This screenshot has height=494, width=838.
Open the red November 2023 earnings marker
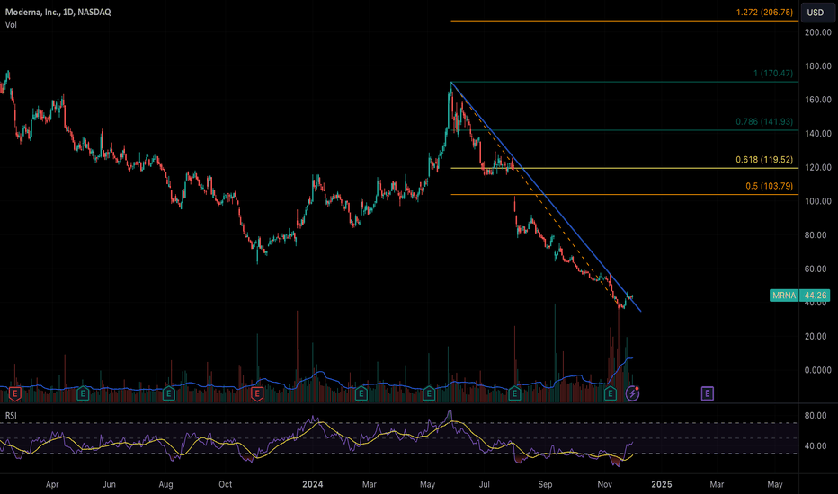257,394
